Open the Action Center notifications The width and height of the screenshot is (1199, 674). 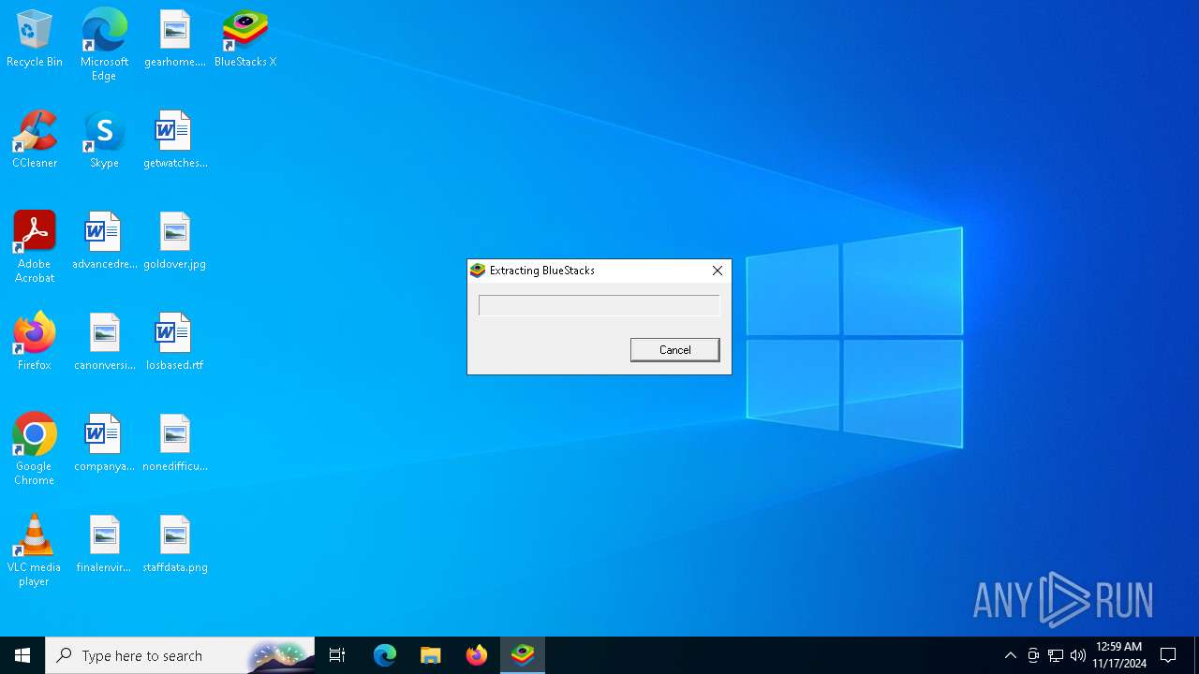point(1168,655)
